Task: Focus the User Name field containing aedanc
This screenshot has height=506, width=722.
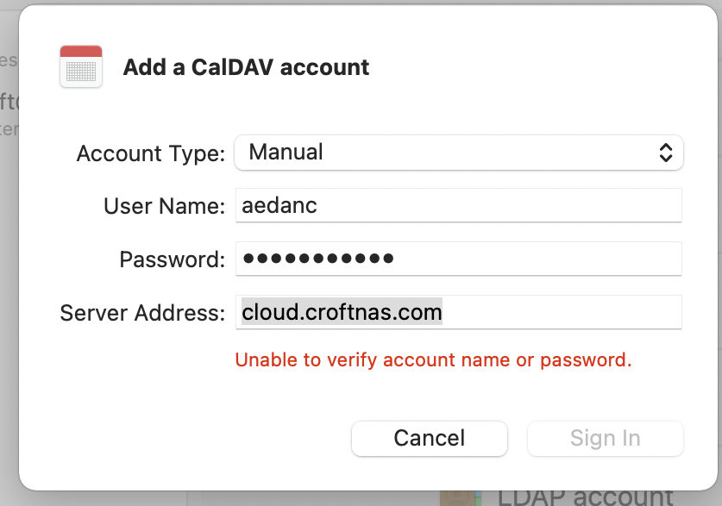Action: click(458, 206)
